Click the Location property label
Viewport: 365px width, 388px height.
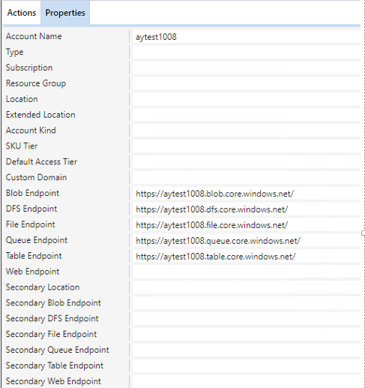tap(22, 99)
